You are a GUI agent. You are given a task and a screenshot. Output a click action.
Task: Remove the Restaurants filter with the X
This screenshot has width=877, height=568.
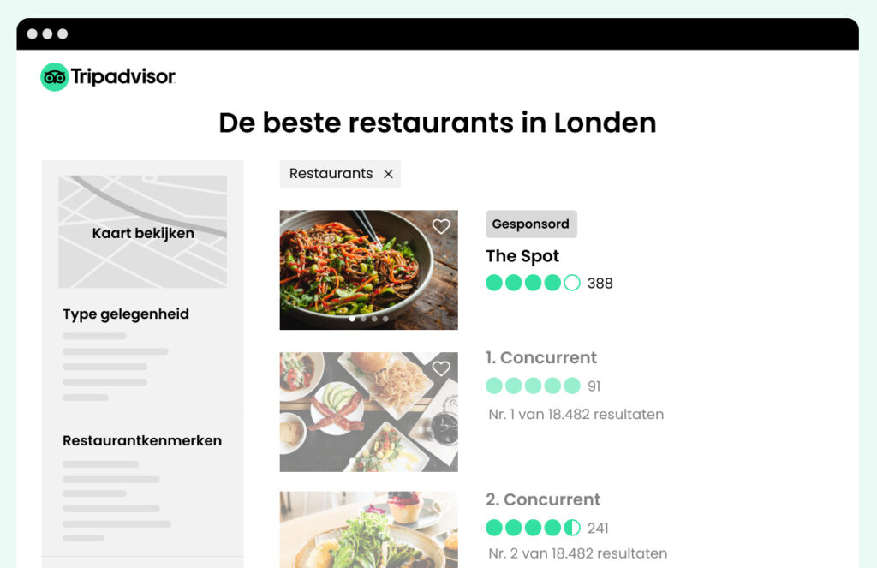[388, 174]
